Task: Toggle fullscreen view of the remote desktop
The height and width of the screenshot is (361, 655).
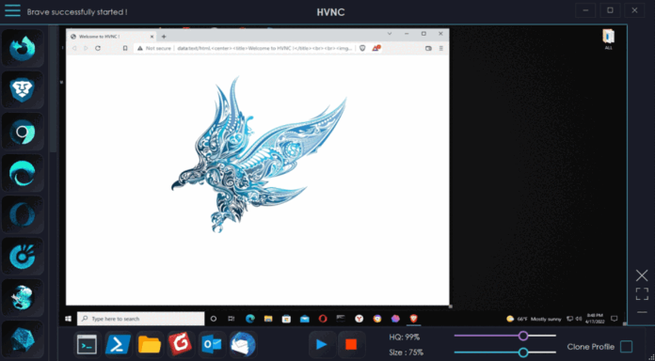Action: pos(642,294)
